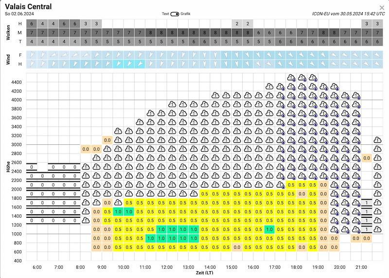Viewport: 389px width, 278px height.
Task: Click the orange 0.0 cell at 3000m
Action: (107, 140)
